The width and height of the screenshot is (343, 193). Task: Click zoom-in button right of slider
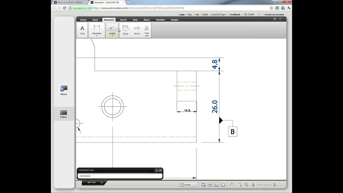click(274, 185)
